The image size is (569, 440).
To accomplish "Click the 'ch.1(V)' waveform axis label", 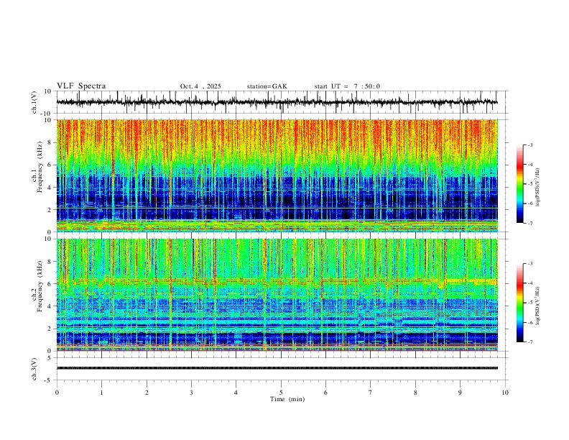I will pos(34,102).
